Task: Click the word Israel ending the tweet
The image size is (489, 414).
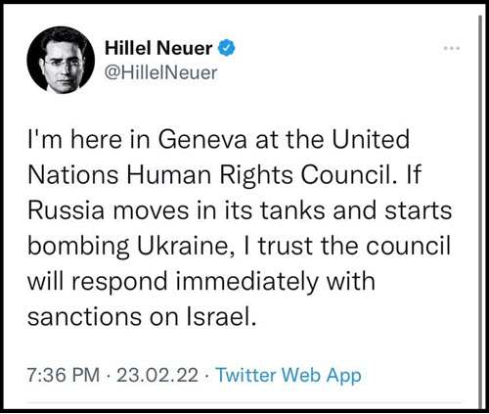Action: 220,316
